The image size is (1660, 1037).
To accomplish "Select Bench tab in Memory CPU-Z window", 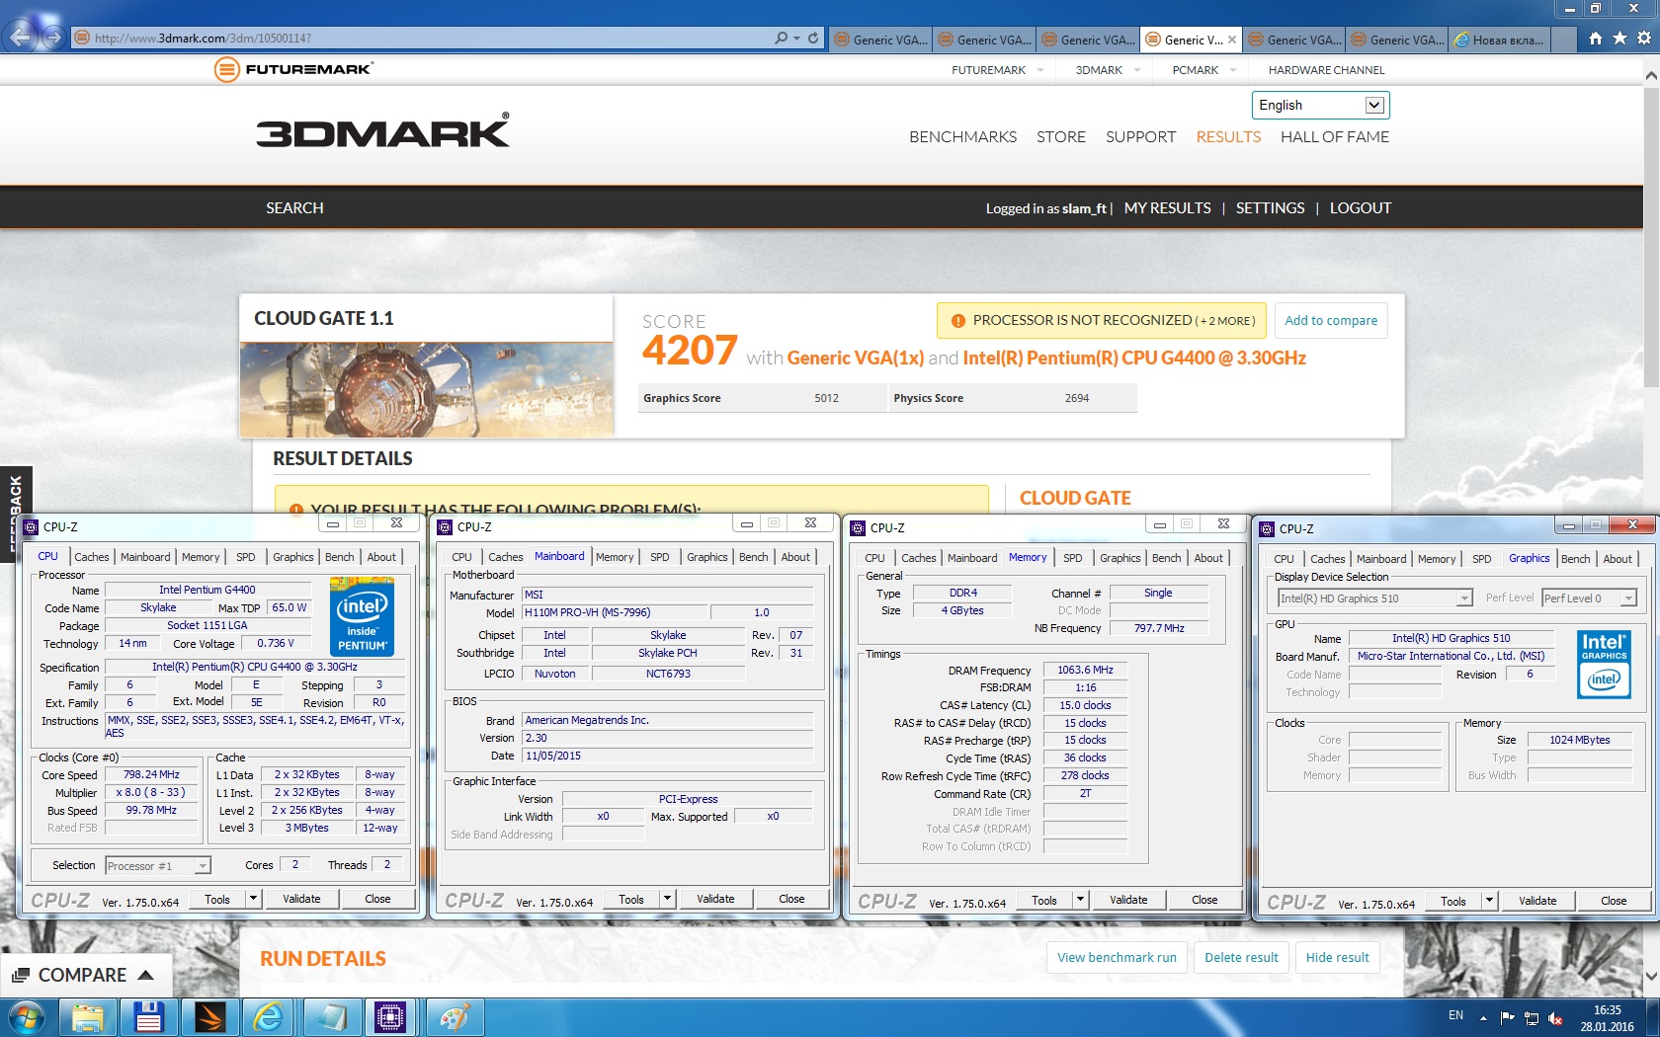I will (x=1166, y=558).
